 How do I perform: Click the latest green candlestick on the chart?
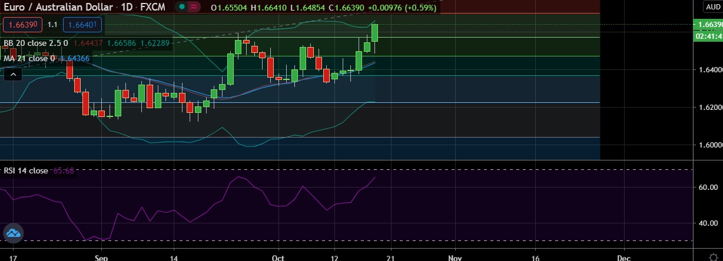(x=374, y=32)
